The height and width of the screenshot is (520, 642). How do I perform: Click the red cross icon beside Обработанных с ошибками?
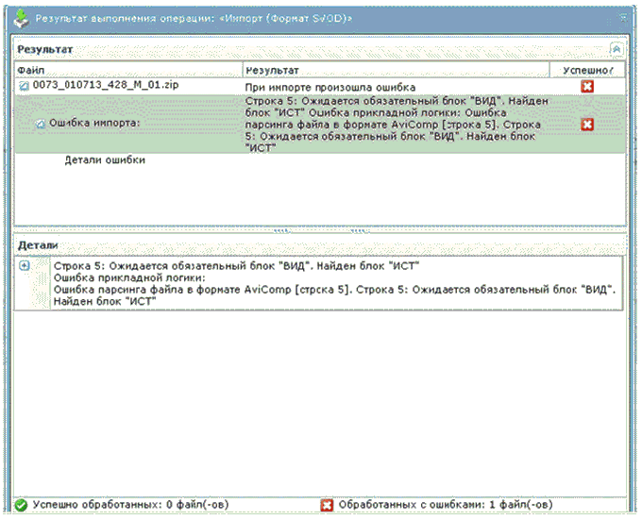(328, 505)
